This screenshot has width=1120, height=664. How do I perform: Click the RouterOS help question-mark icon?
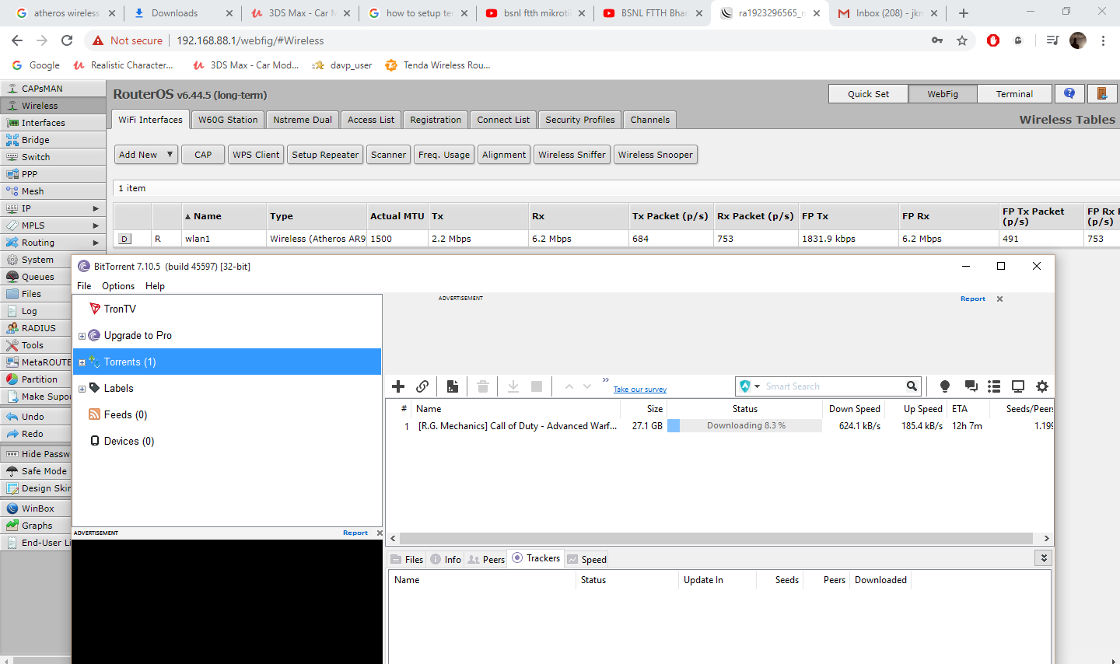tap(1069, 94)
